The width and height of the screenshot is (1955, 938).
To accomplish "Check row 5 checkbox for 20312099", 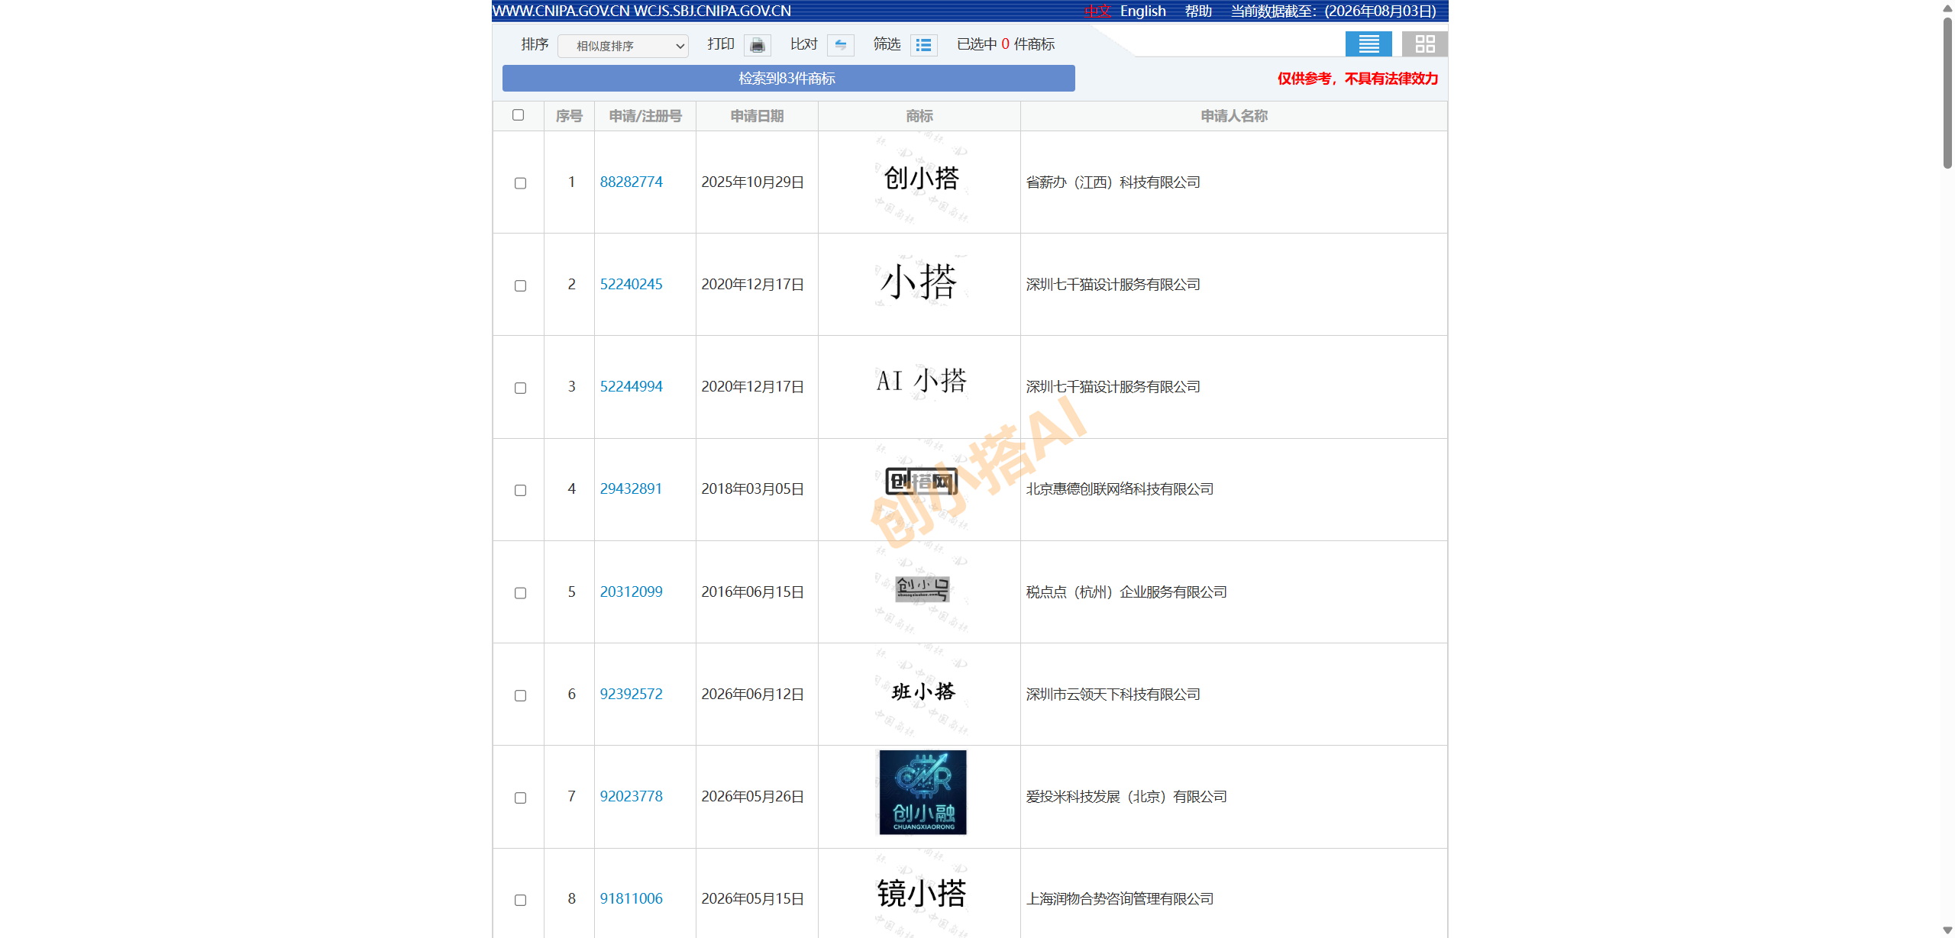I will click(x=520, y=593).
